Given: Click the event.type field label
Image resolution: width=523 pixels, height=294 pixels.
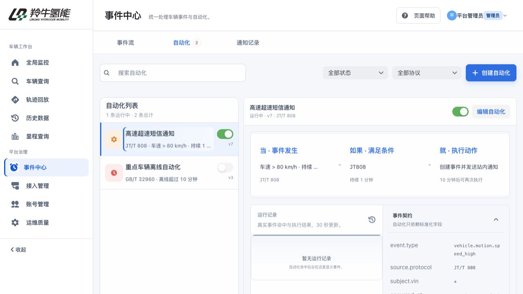Looking at the screenshot, I should click(x=404, y=245).
